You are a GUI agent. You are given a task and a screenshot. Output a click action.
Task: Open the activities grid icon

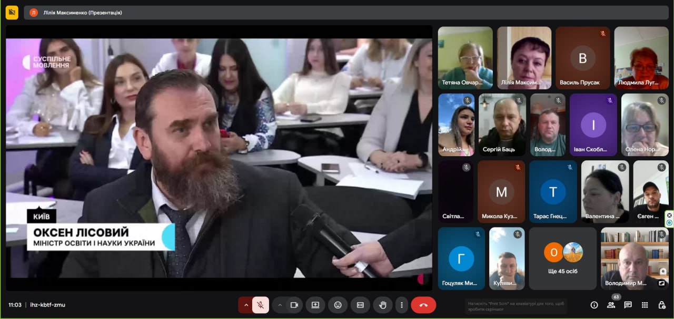pos(645,305)
